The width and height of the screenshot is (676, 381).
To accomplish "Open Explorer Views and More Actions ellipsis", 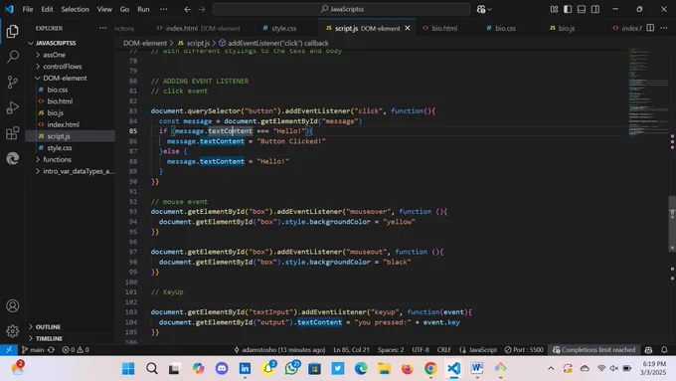I will (102, 28).
